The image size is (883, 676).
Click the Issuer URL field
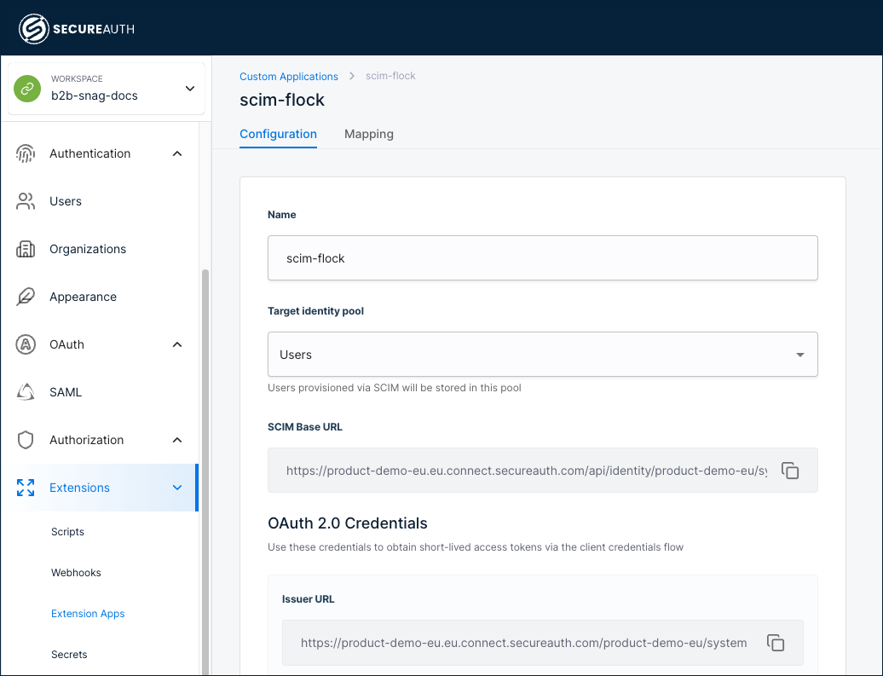[542, 643]
